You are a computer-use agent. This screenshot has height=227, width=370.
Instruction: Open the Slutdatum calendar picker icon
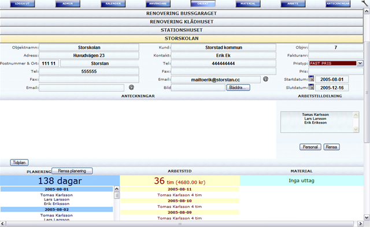(x=311, y=87)
